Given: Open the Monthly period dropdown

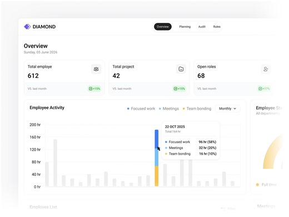Looking at the screenshot, I should pyautogui.click(x=227, y=108).
